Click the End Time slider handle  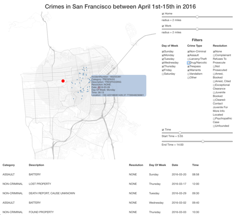pos(203,141)
